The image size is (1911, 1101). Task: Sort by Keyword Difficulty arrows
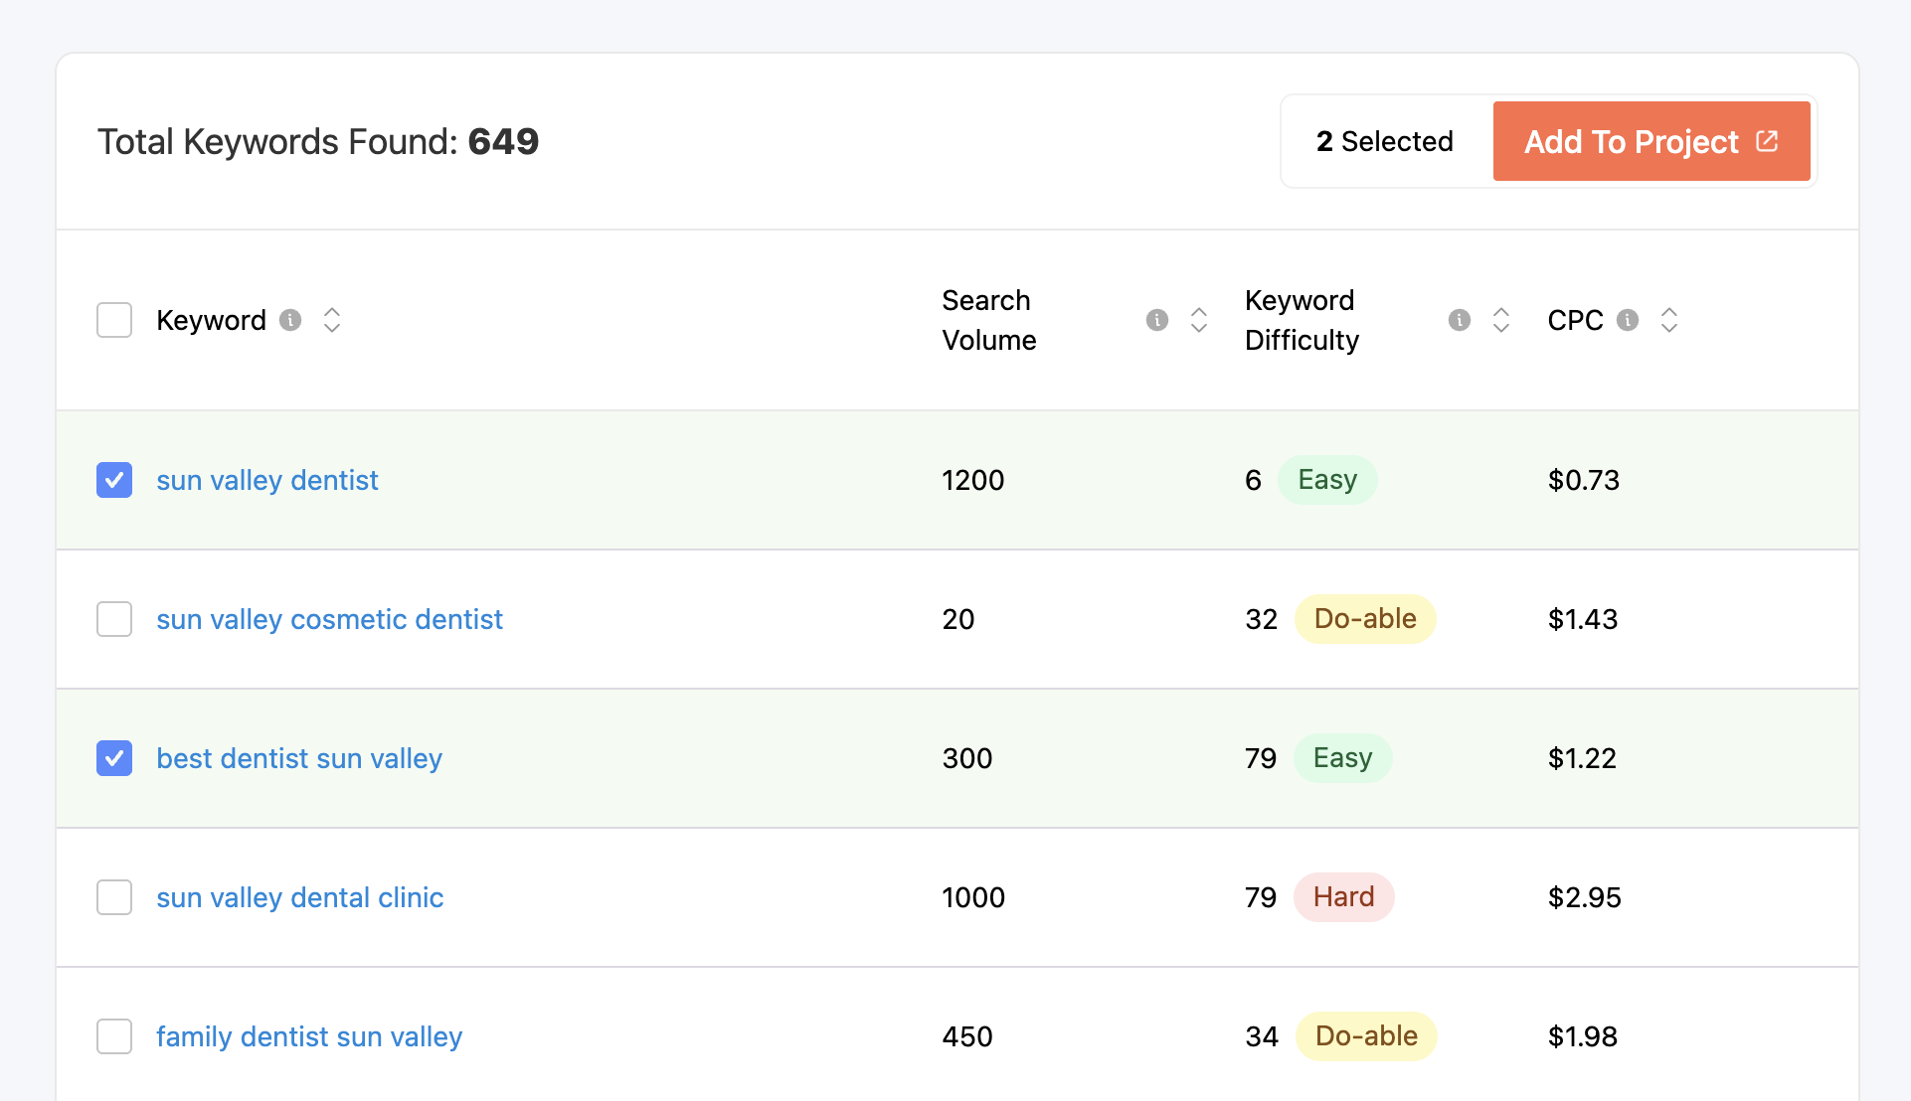(x=1501, y=320)
